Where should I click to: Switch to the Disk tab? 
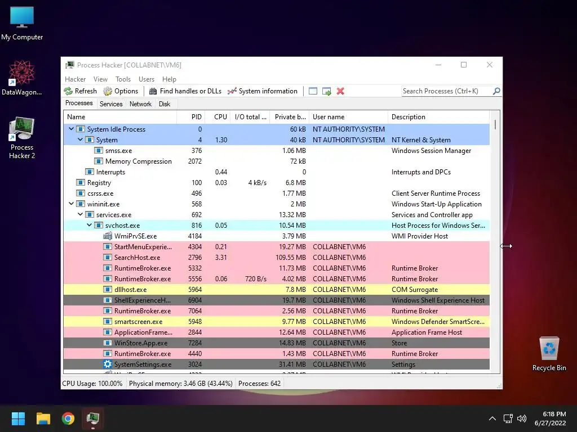coord(165,104)
